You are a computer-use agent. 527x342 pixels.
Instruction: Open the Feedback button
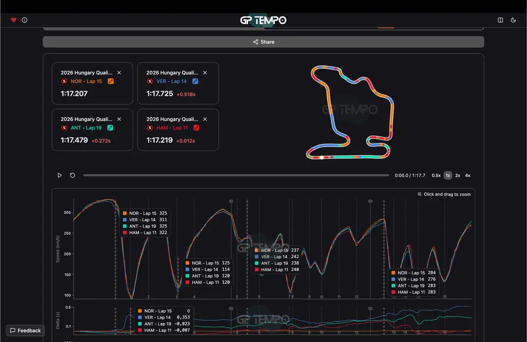(x=25, y=331)
